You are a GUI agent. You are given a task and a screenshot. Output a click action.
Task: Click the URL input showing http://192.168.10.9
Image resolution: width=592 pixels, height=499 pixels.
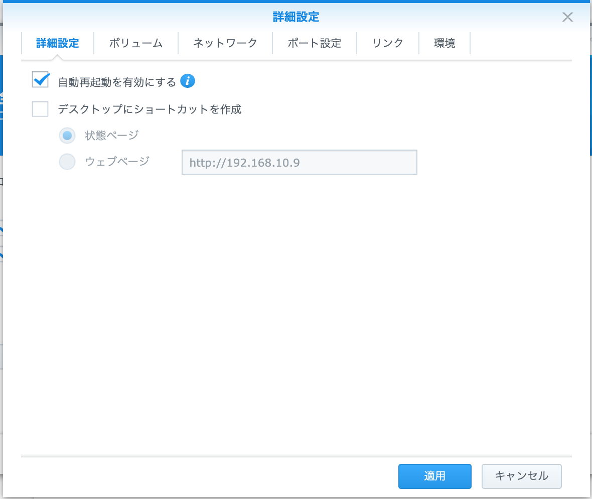(299, 162)
